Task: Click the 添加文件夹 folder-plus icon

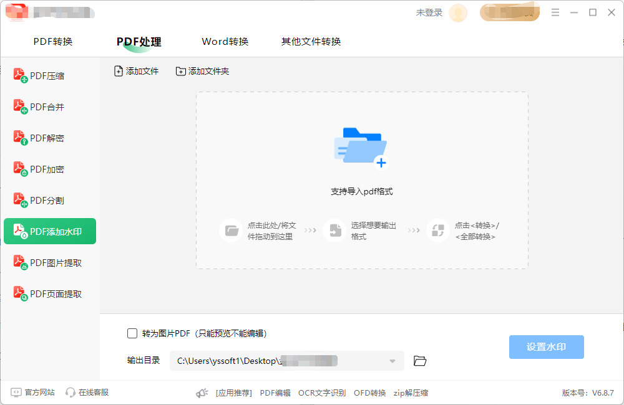Action: click(181, 71)
